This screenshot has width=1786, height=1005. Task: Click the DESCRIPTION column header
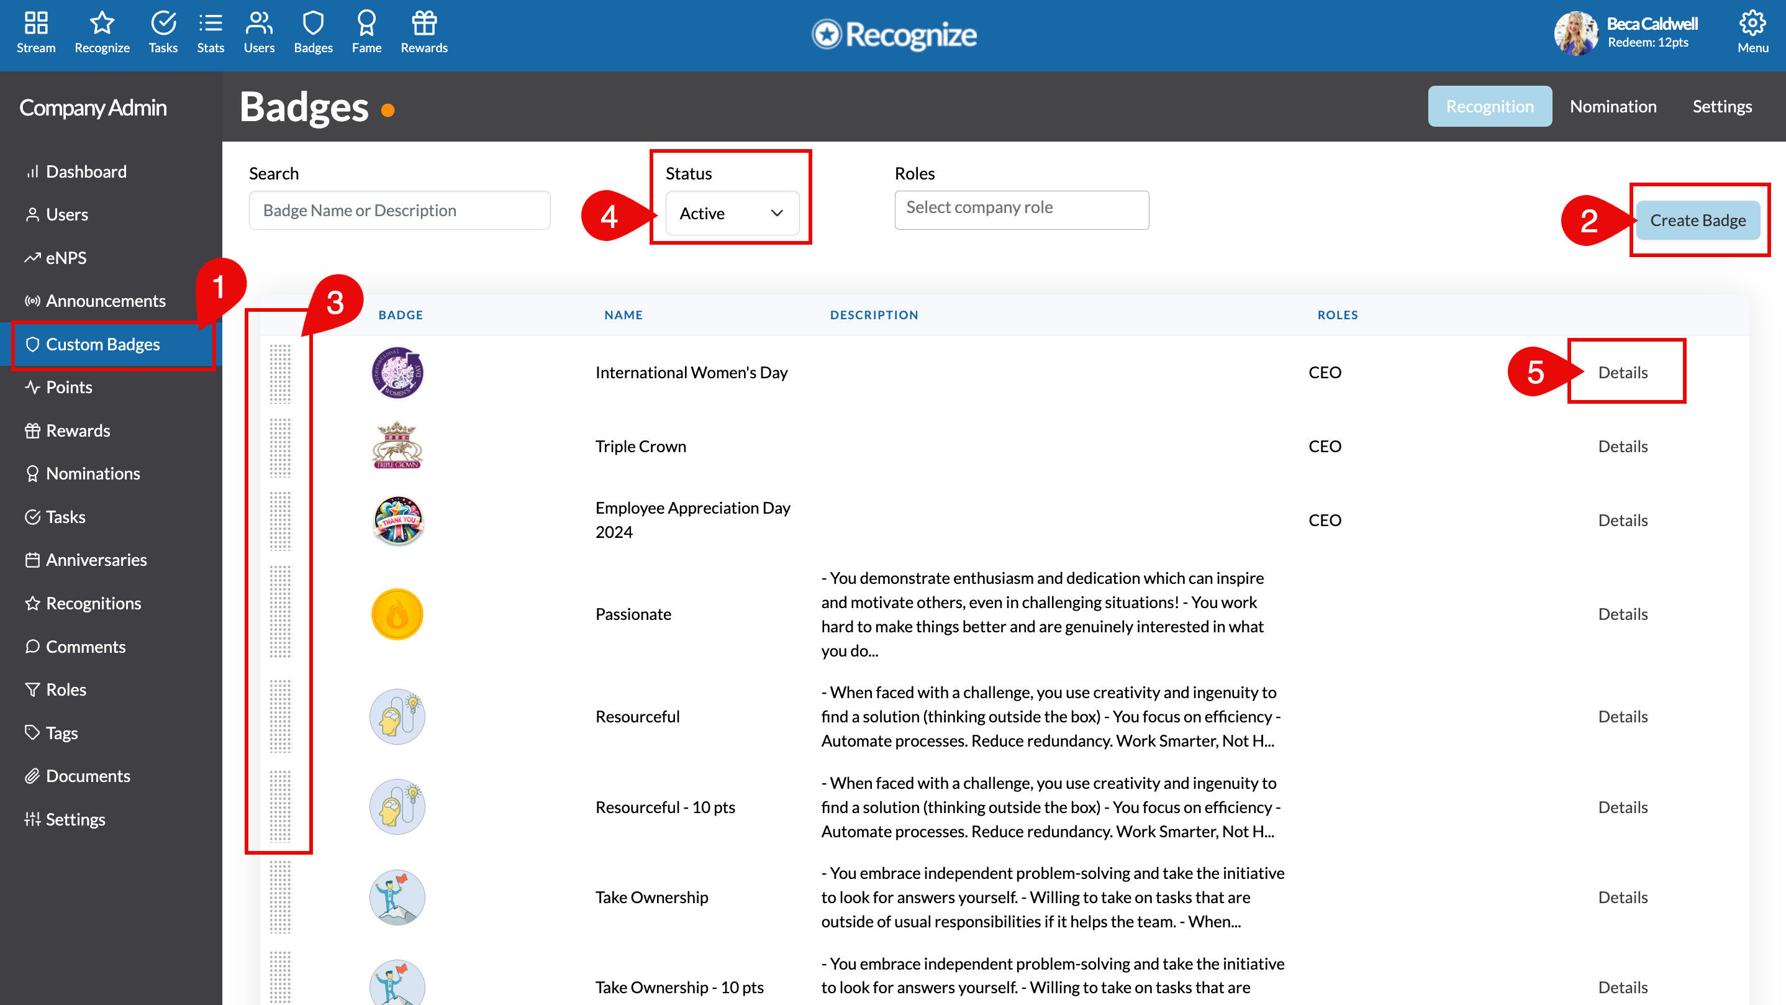(874, 315)
